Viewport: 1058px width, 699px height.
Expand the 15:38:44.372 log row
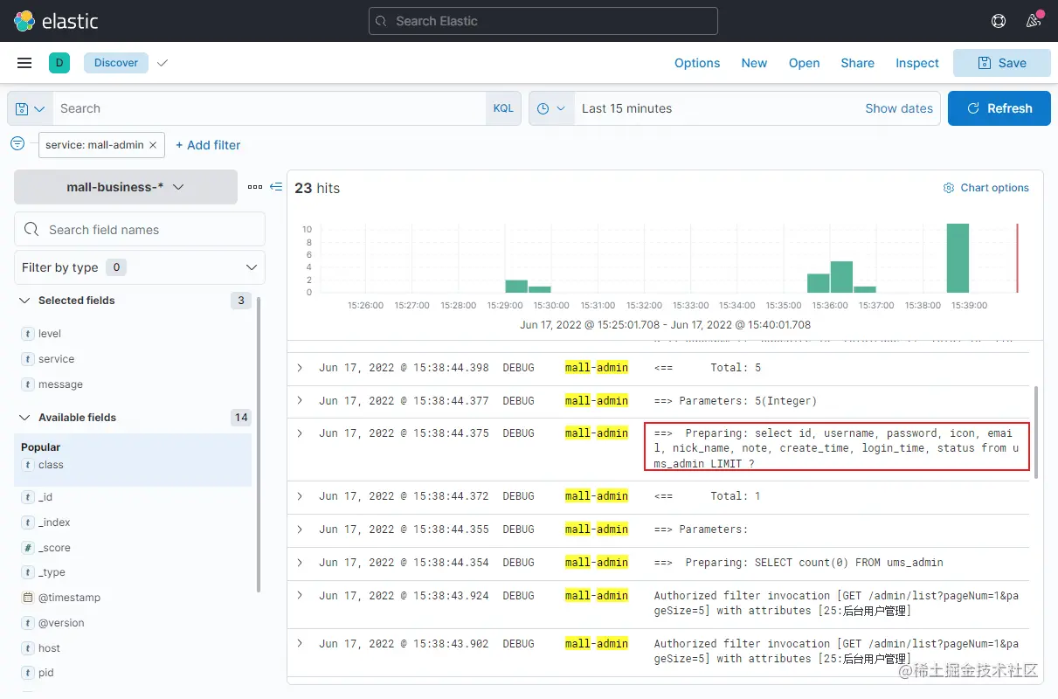point(300,495)
